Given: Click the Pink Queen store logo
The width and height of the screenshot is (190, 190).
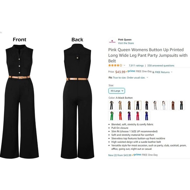Looking at the screenshot, I should 112,42.
